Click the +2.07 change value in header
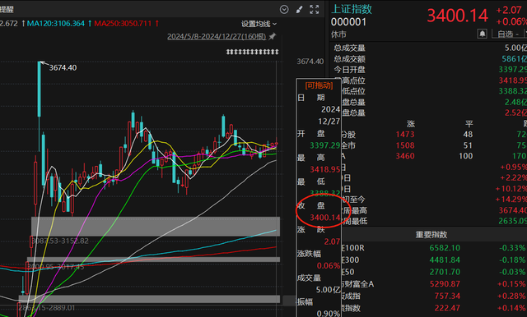527x317 pixels. tap(509, 10)
